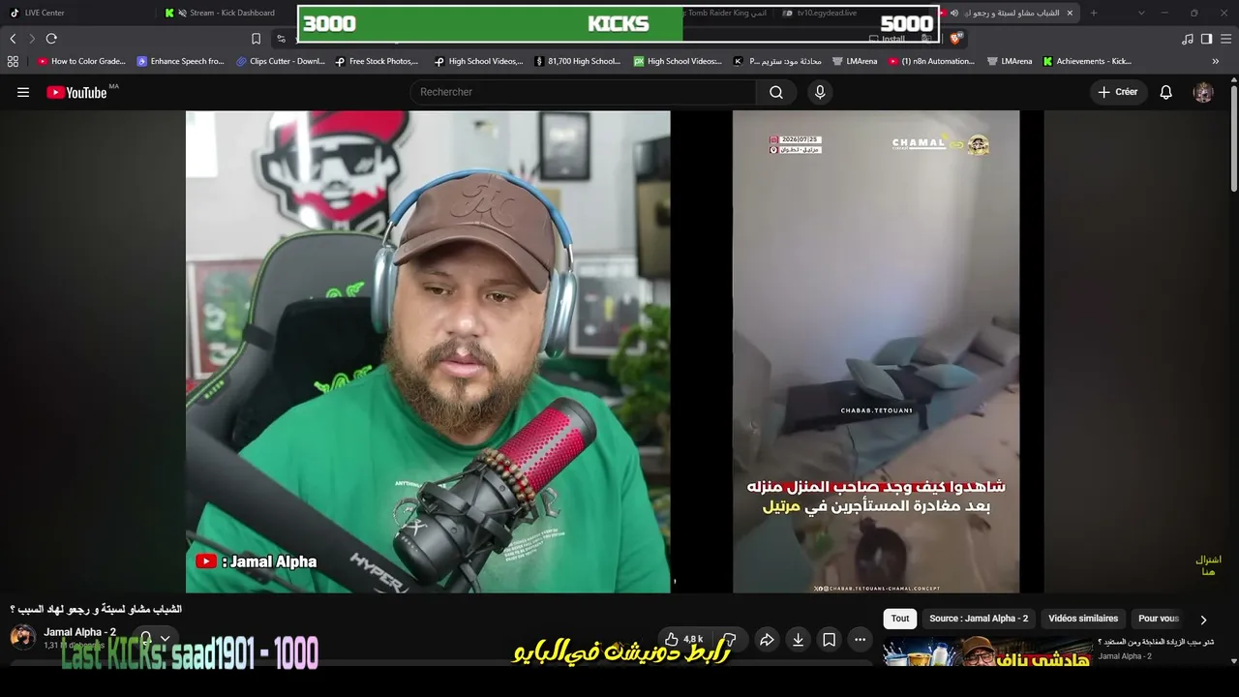Image resolution: width=1239 pixels, height=697 pixels.
Task: Switch to Stream - Kick Dashboard tab
Action: point(221,13)
